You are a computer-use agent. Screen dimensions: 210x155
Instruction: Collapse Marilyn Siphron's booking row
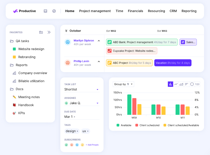(99, 40)
